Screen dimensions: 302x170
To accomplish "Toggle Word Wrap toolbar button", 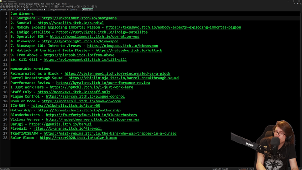I will 56,6.
